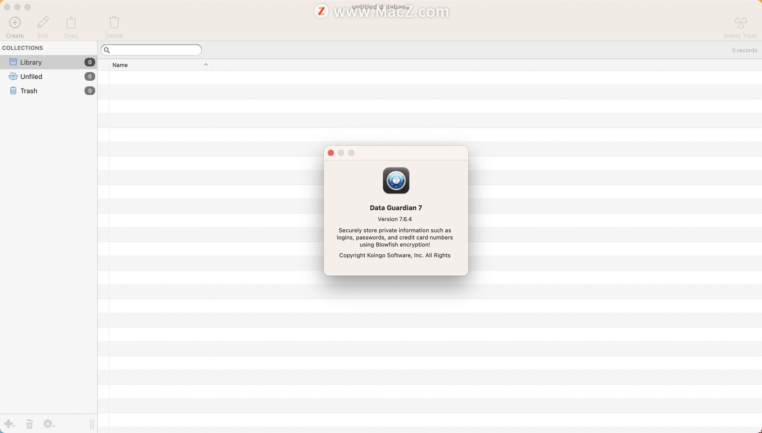762x433 pixels.
Task: Click the add collection plus icon
Action: click(x=9, y=424)
